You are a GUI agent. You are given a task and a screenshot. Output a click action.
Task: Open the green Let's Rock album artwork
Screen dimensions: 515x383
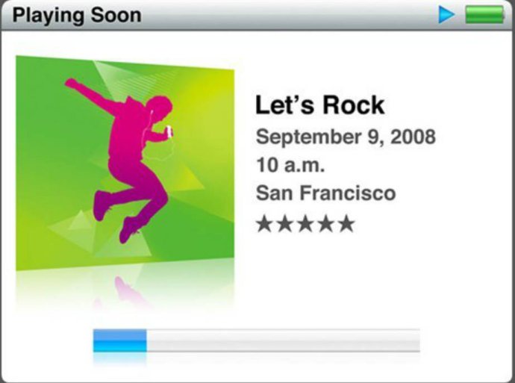pos(125,164)
